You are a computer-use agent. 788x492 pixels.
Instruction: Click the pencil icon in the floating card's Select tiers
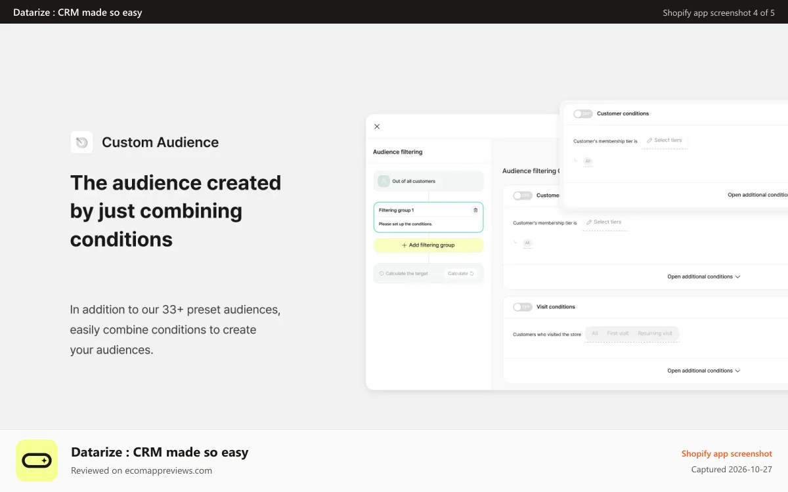(649, 140)
